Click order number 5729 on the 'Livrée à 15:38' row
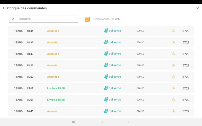This screenshot has height=126, width=202. pyautogui.click(x=186, y=88)
